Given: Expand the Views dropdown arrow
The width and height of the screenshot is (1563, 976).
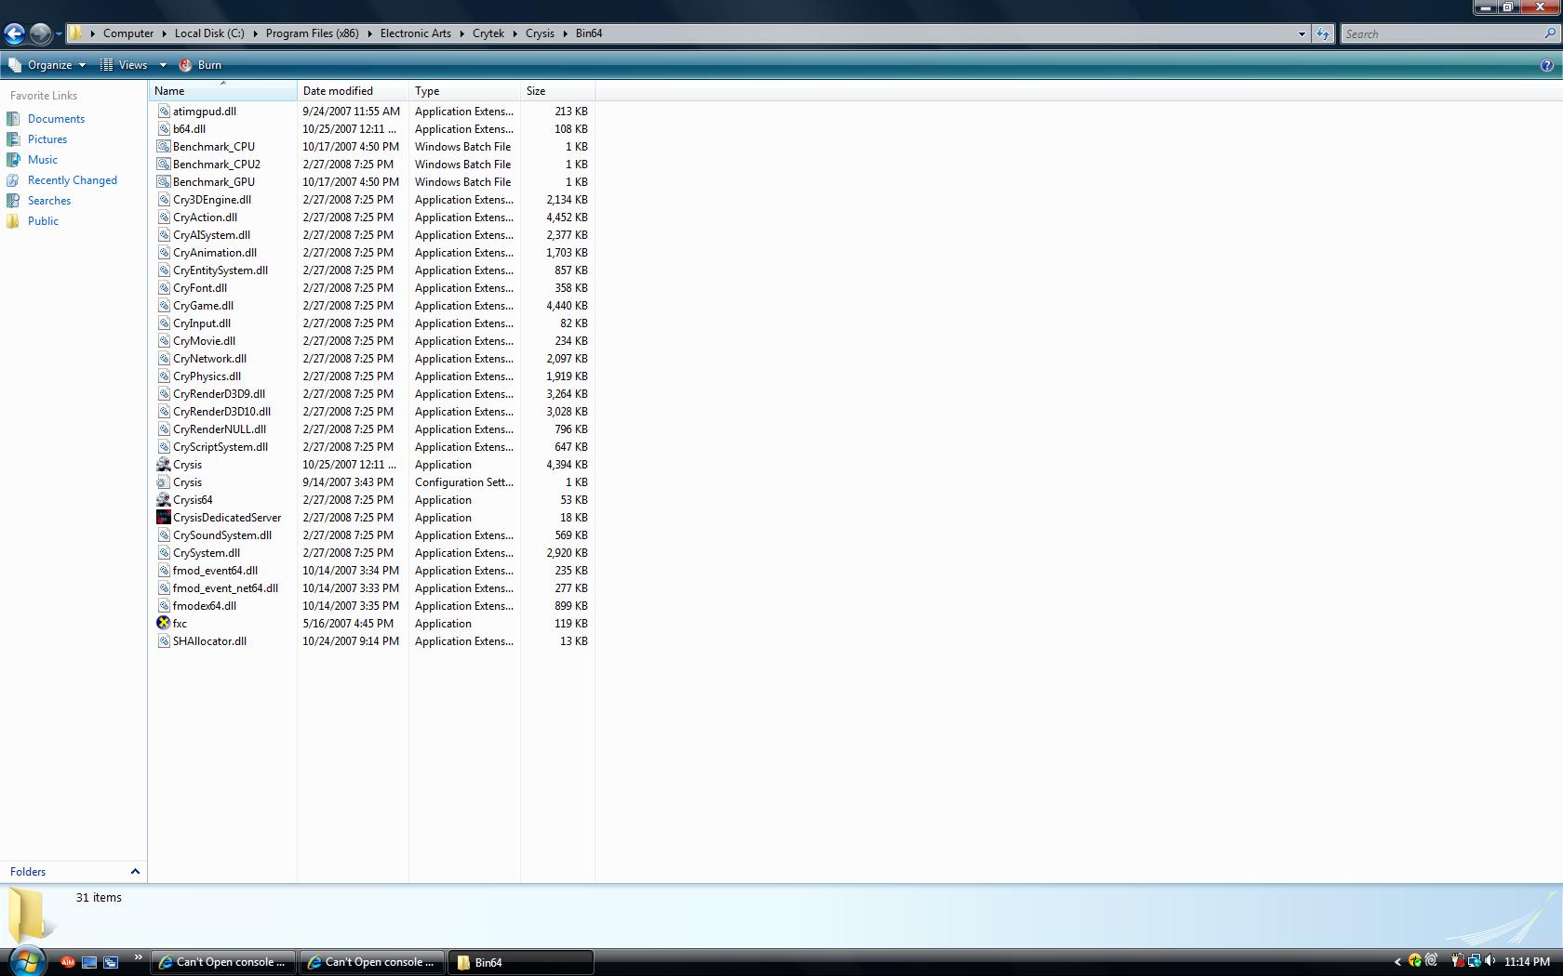Looking at the screenshot, I should pyautogui.click(x=163, y=65).
